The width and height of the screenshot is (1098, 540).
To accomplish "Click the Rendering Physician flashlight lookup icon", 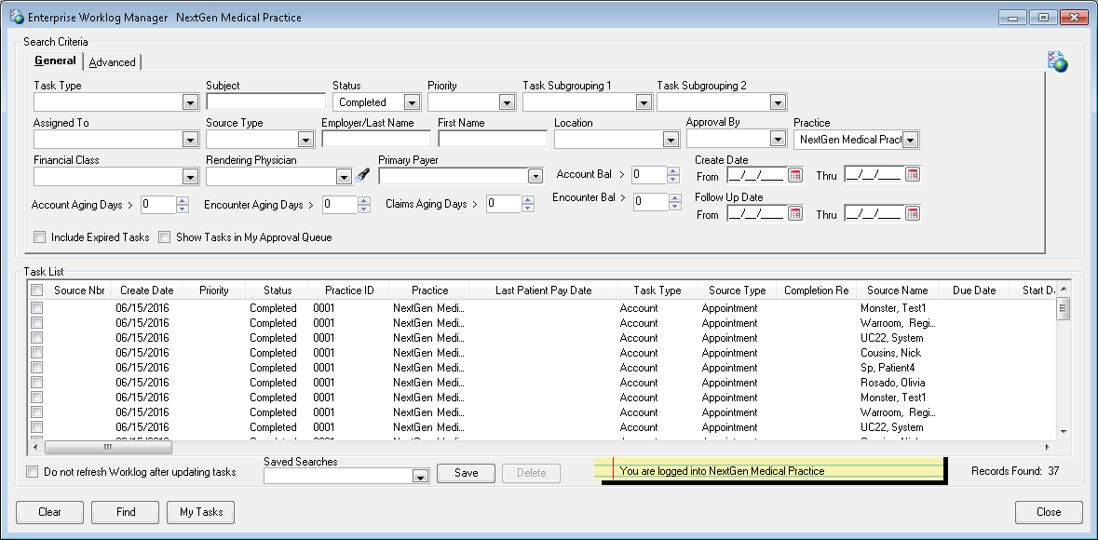I will [x=362, y=176].
